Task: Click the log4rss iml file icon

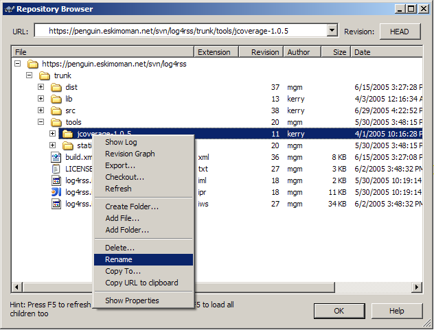Action: point(56,180)
